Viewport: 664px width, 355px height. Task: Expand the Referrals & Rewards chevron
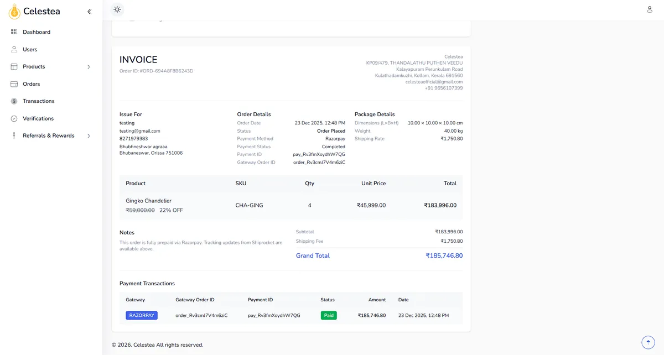89,135
